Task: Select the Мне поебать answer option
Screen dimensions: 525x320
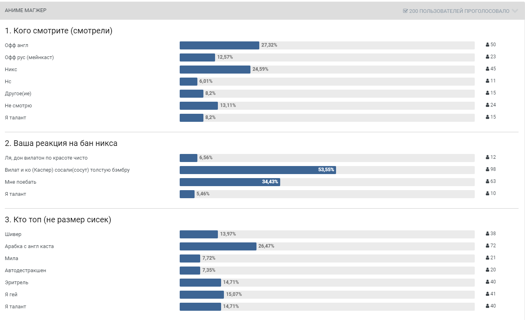Action: [x=21, y=182]
